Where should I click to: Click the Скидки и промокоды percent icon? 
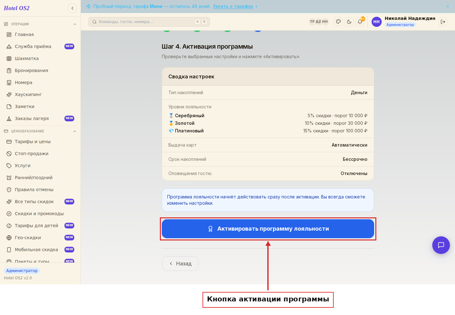click(9, 214)
